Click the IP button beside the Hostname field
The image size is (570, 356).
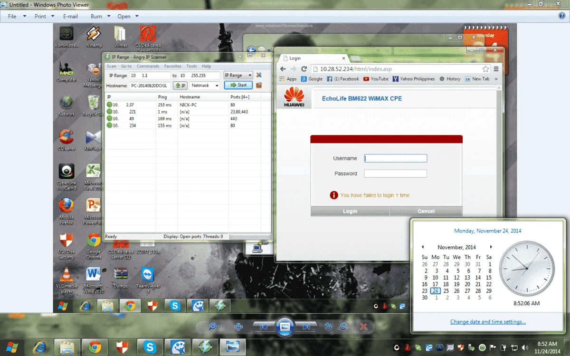click(x=180, y=85)
